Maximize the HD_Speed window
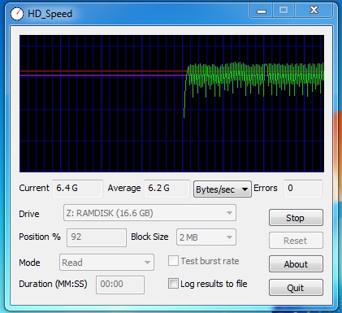The image size is (342, 313). (284, 11)
